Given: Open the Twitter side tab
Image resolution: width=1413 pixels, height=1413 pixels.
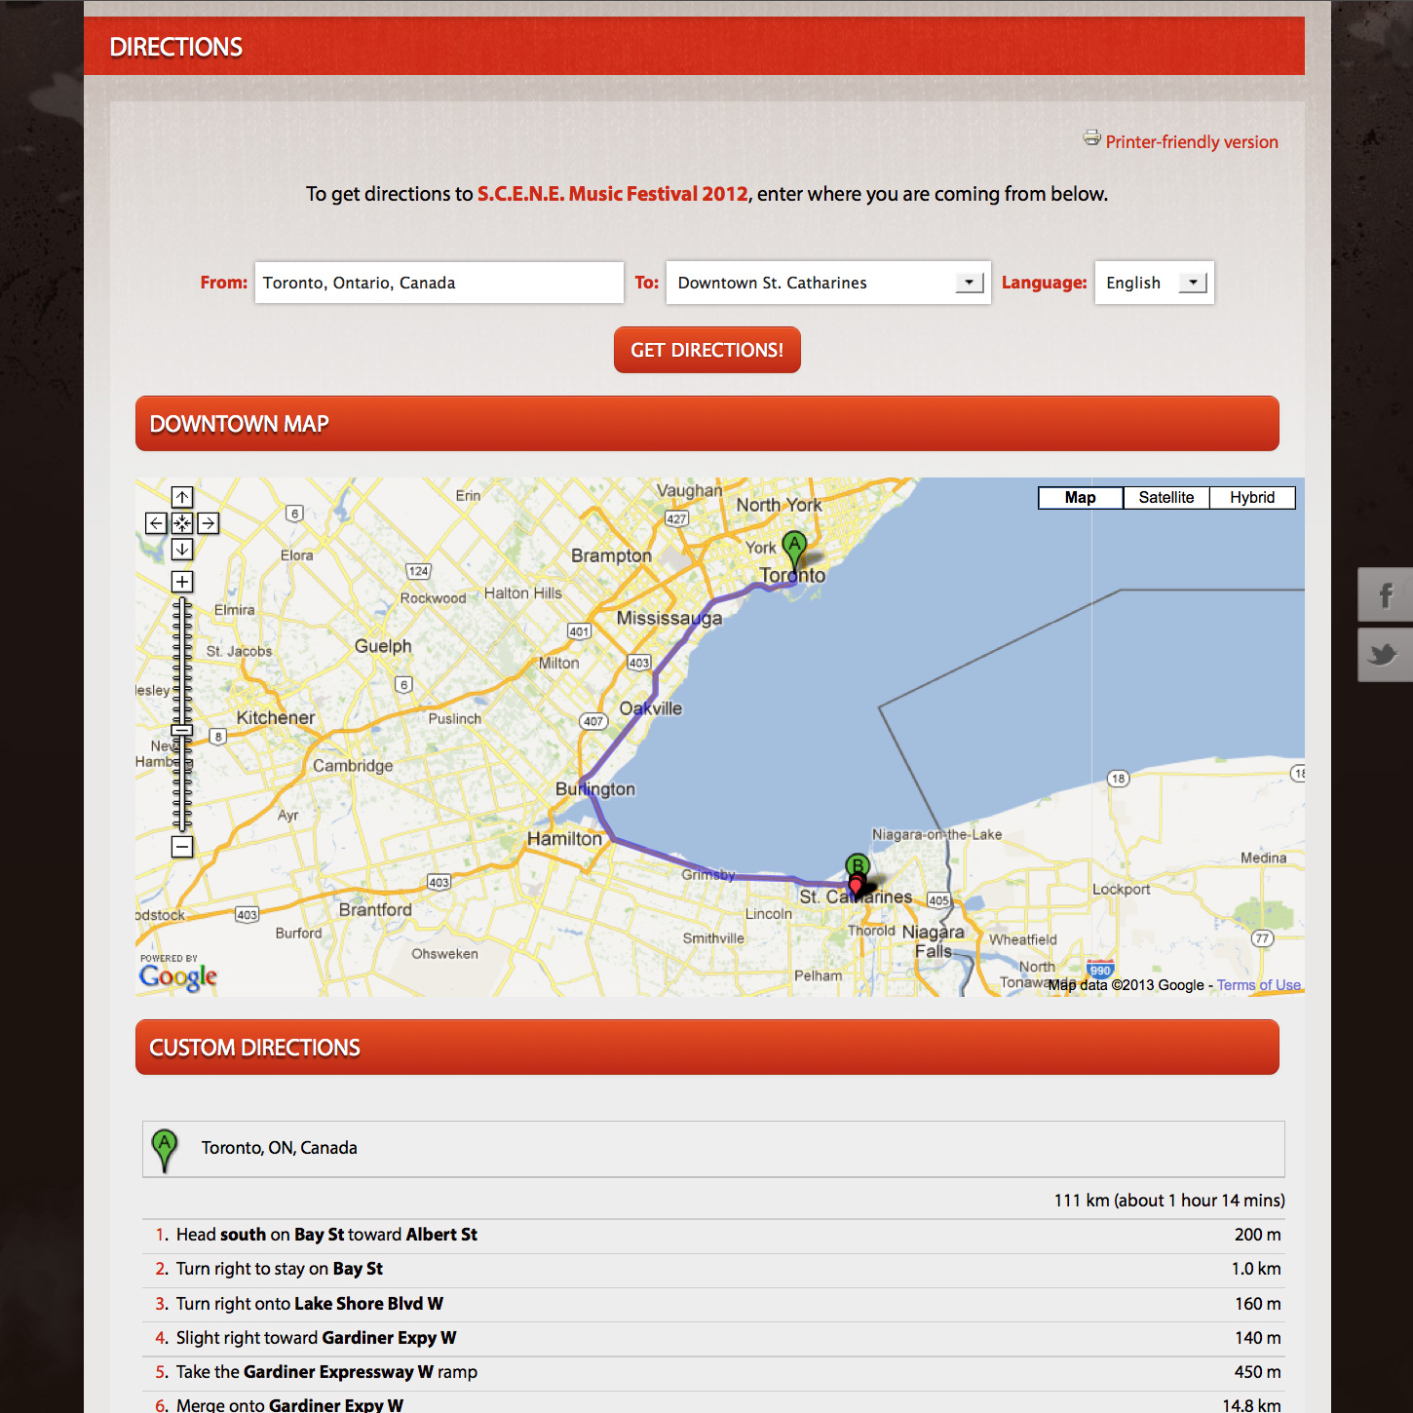Looking at the screenshot, I should (1385, 655).
